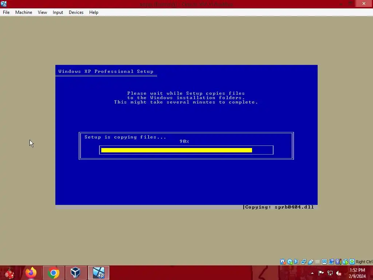373x280 pixels.
Task: Open Firefox from the taskbar
Action: pyautogui.click(x=31, y=273)
